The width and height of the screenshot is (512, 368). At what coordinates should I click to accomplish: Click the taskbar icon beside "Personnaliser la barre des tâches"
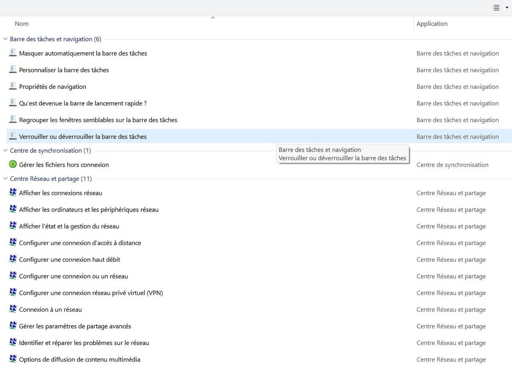pyautogui.click(x=12, y=69)
